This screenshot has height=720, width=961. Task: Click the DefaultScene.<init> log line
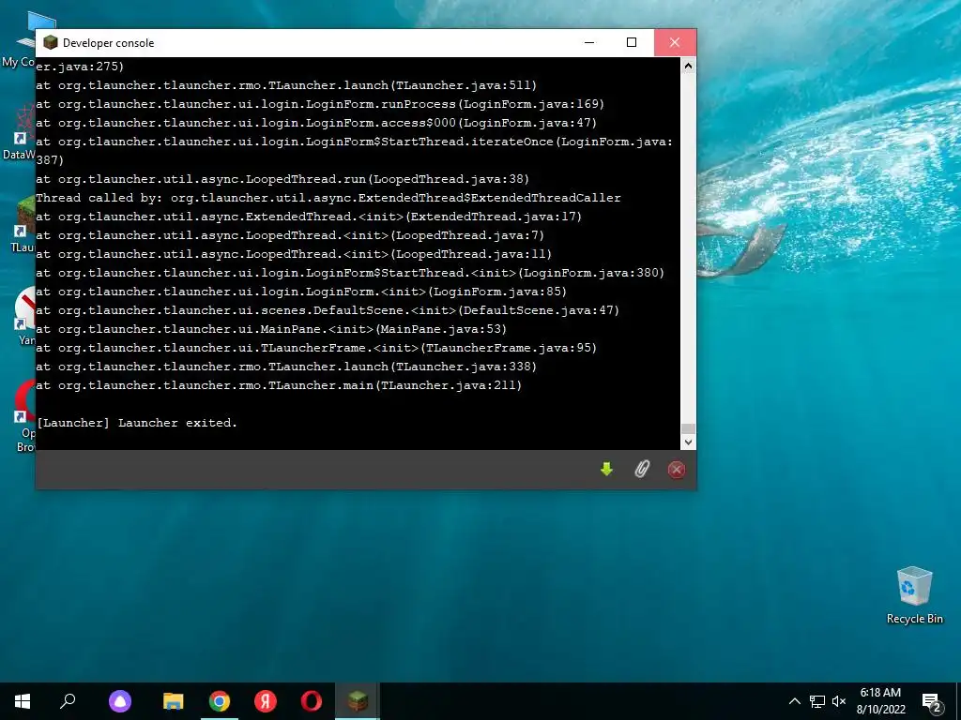tap(328, 310)
